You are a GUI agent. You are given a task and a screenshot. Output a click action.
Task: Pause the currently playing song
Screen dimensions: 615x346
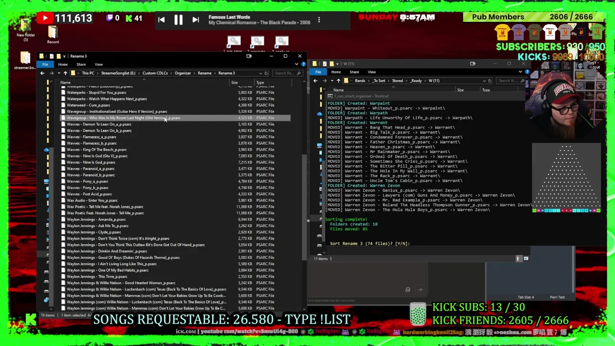[x=178, y=20]
